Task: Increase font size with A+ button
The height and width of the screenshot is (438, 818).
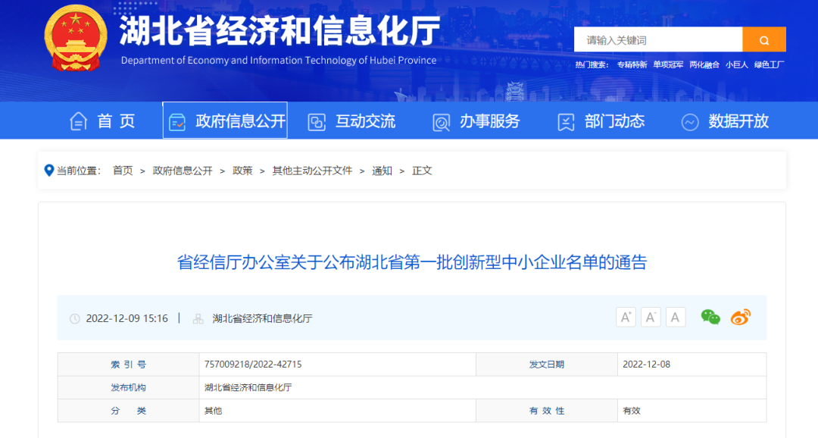Action: coord(626,318)
